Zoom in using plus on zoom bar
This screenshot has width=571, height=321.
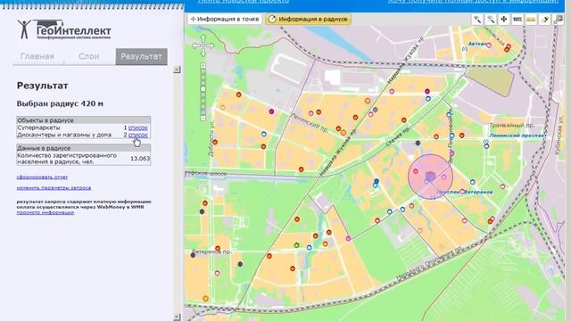coord(203,66)
